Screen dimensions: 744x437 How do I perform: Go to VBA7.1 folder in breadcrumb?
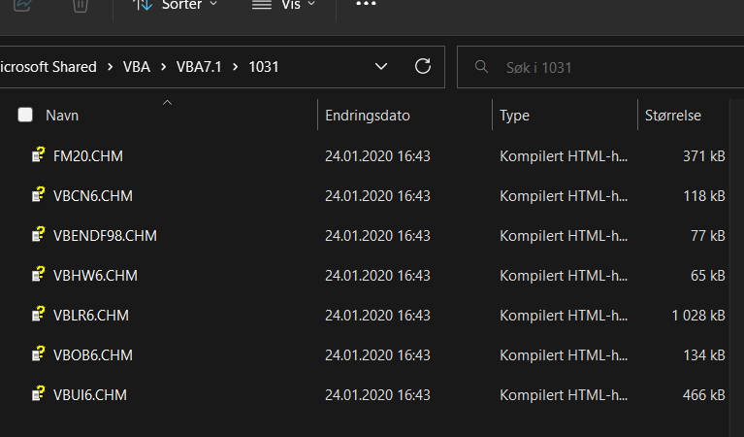click(199, 67)
